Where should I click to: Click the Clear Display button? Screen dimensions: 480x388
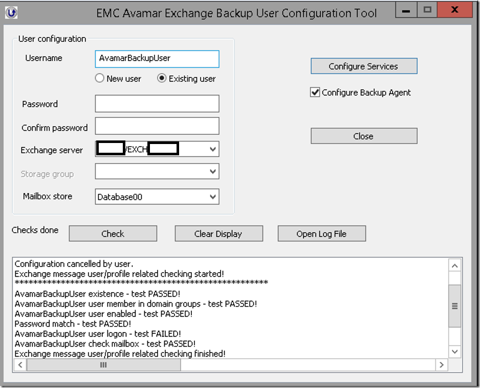click(219, 234)
